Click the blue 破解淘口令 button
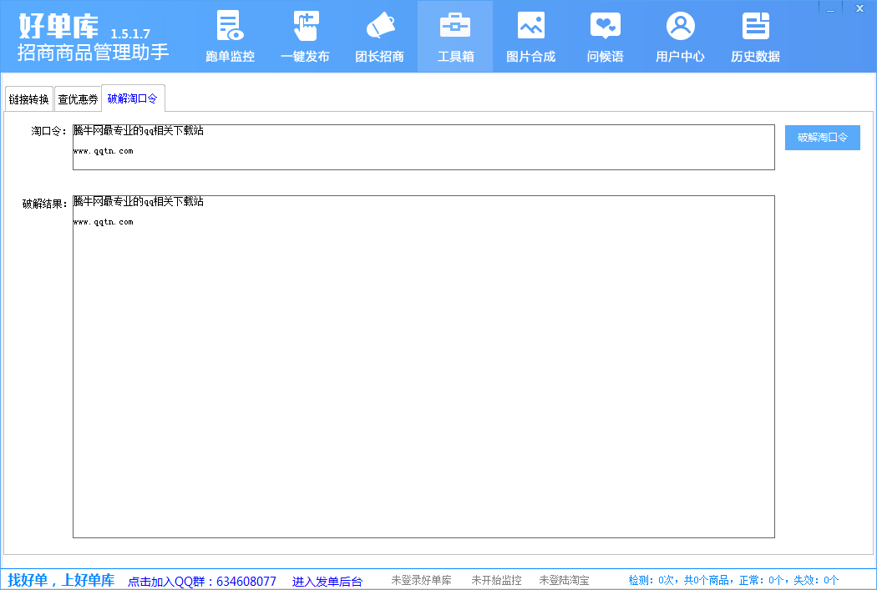 click(822, 138)
